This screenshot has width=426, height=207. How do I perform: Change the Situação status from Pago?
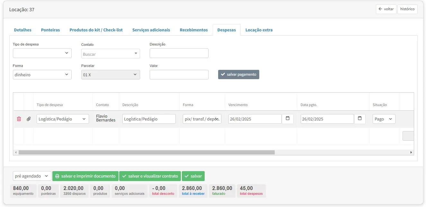point(384,119)
